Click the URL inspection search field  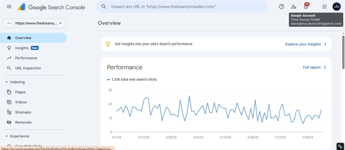coord(182,7)
